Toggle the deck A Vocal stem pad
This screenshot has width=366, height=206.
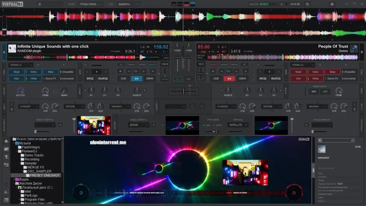[x=16, y=72]
